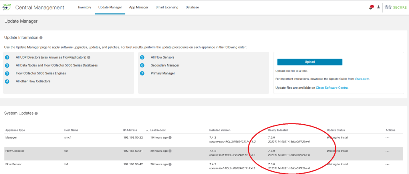This screenshot has height=174, width=409.
Task: Click info icon next to Update Information
Action: click(41, 38)
